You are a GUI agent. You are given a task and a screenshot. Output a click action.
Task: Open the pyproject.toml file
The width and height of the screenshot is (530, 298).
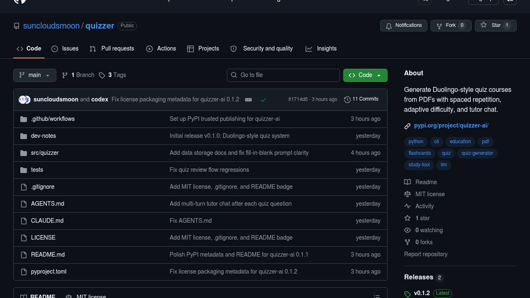point(49,272)
